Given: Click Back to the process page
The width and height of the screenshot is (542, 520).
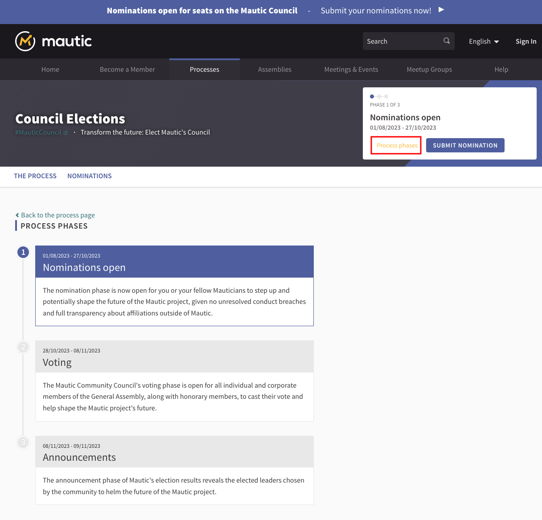Looking at the screenshot, I should pos(58,215).
